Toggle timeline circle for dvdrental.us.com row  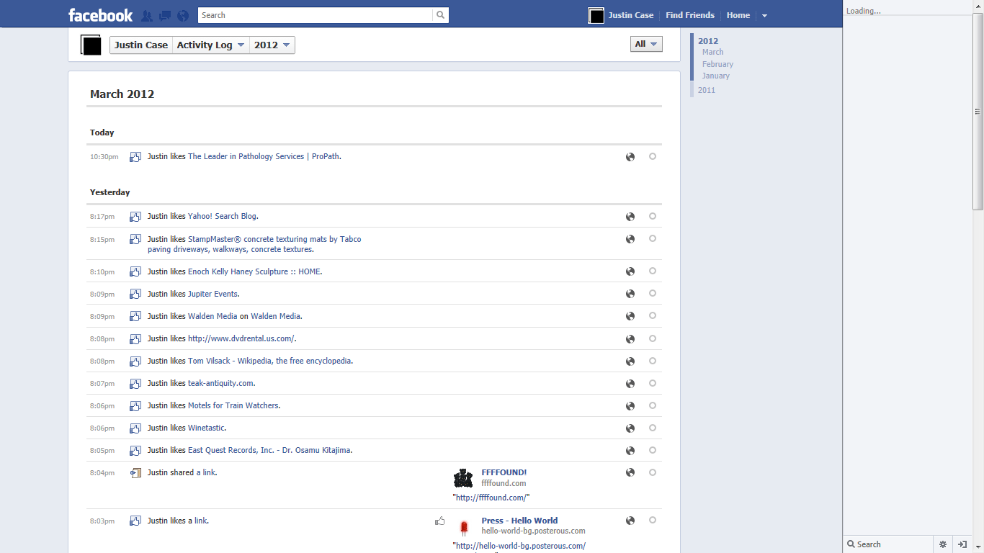click(653, 338)
